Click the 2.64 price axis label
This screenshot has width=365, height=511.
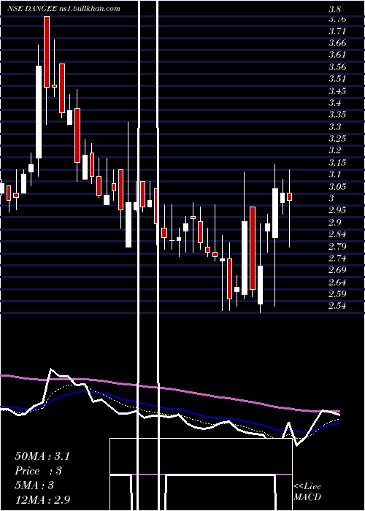tap(337, 283)
